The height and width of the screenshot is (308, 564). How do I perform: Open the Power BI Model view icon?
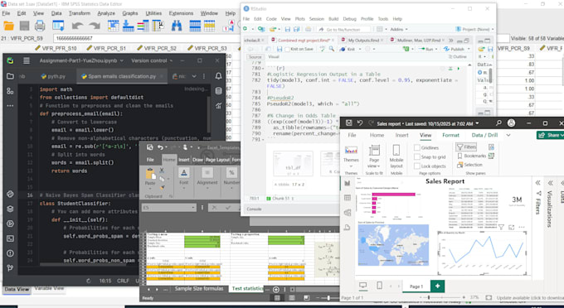[x=347, y=213]
